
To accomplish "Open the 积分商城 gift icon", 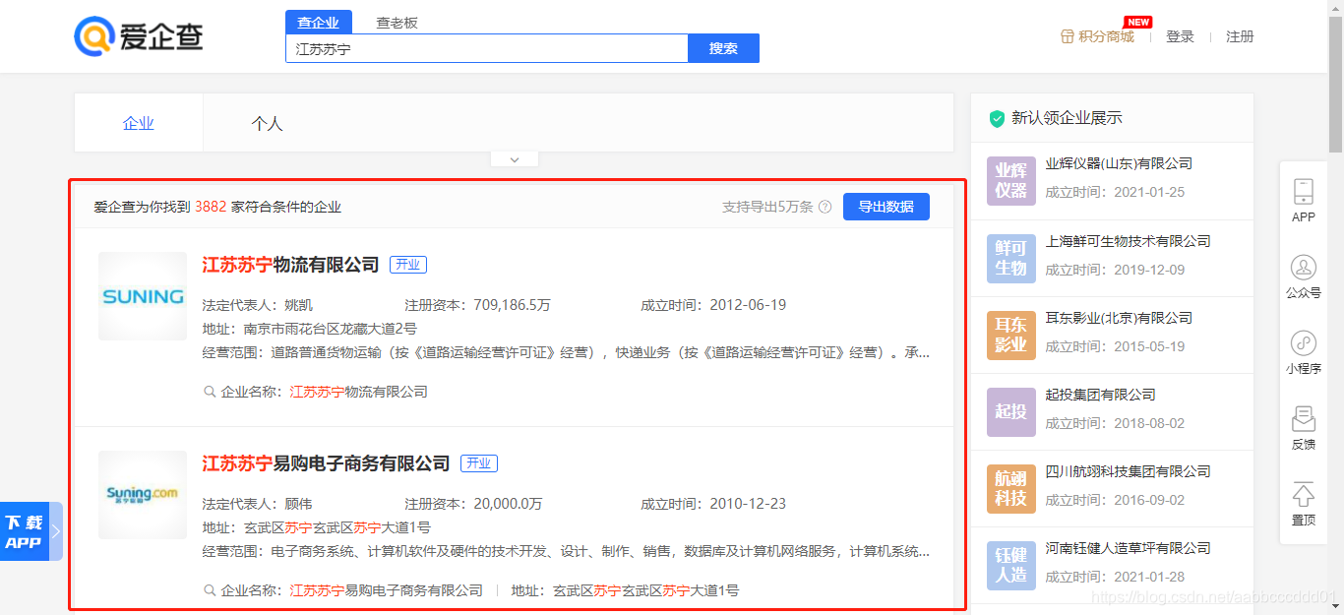I will (x=1068, y=36).
